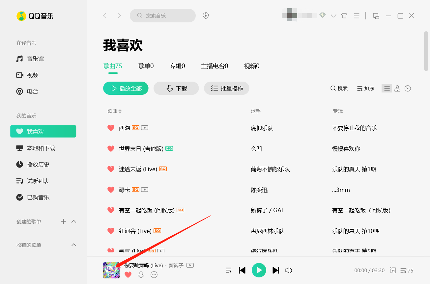
Task: Switch to the 歌单0 tab
Action: click(146, 66)
